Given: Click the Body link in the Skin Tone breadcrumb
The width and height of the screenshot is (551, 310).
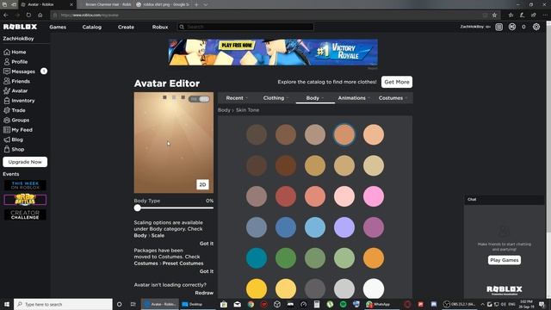Looking at the screenshot, I should coord(224,110).
